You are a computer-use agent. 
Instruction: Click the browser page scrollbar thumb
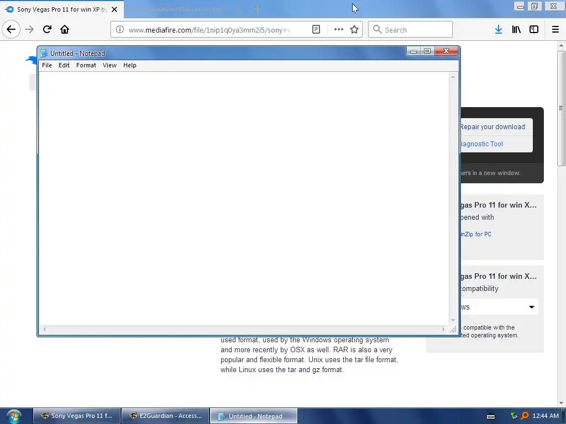[x=561, y=108]
